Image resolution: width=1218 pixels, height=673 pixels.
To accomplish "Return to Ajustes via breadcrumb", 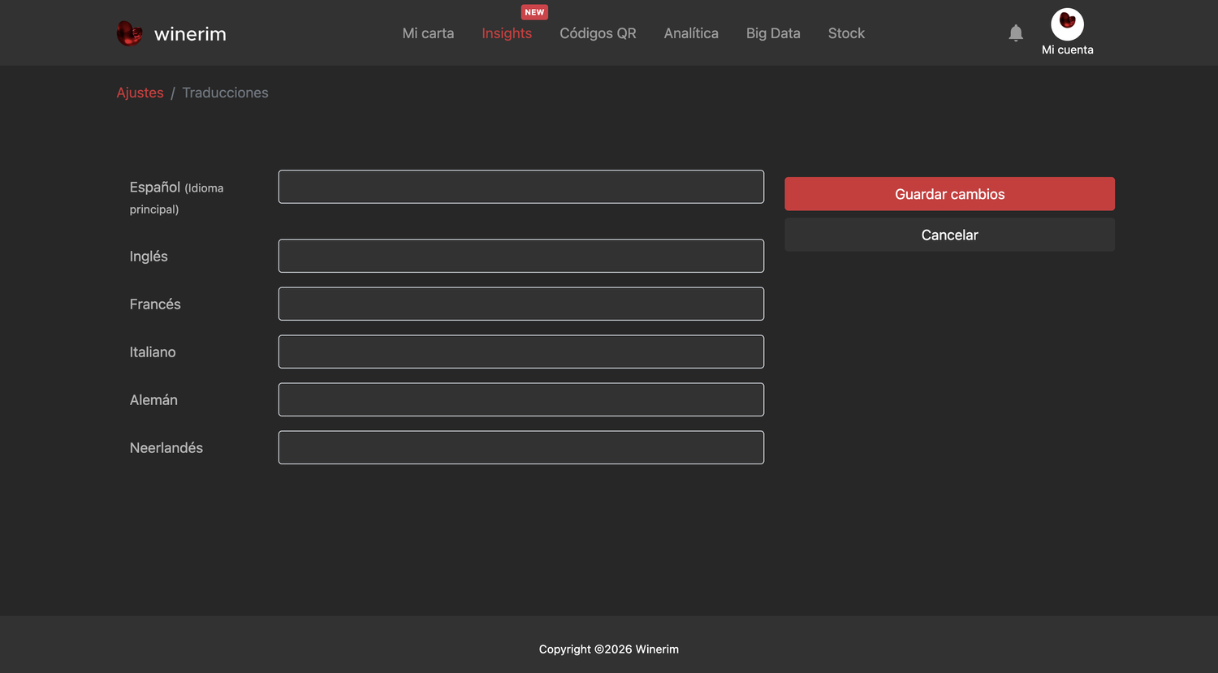I will pos(140,93).
